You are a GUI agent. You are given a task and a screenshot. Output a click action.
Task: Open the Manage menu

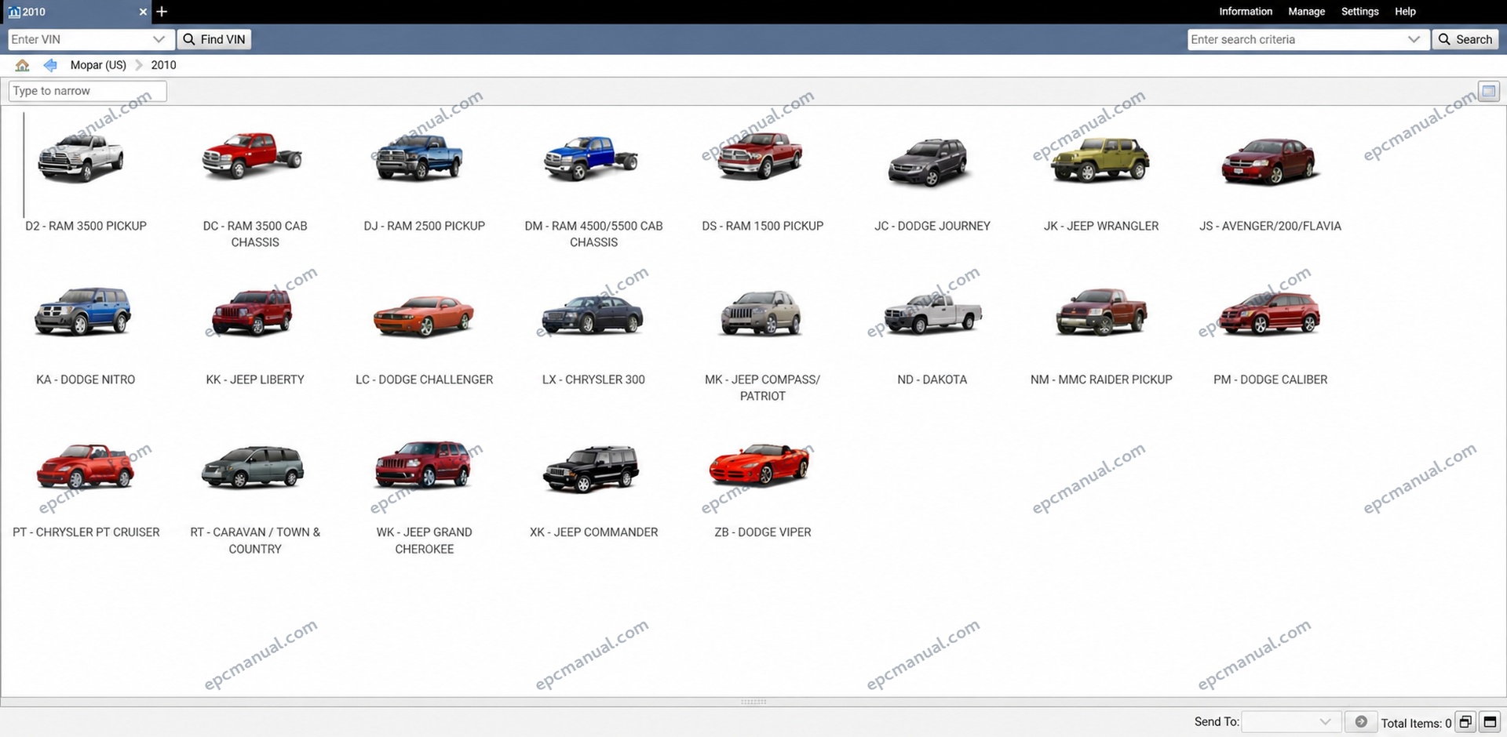(1307, 12)
